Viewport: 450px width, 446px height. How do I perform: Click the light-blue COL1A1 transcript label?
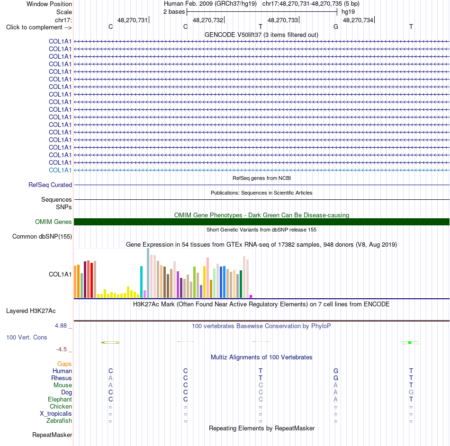[x=60, y=170]
